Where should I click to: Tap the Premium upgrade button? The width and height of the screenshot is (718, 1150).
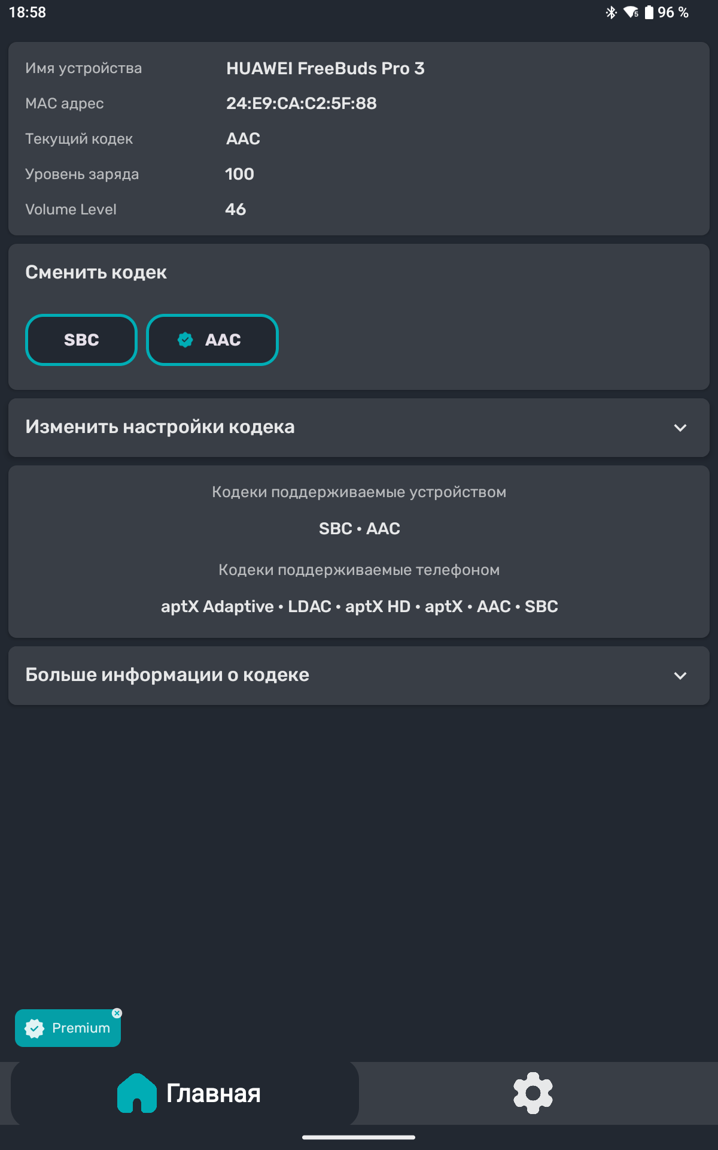pyautogui.click(x=68, y=1028)
